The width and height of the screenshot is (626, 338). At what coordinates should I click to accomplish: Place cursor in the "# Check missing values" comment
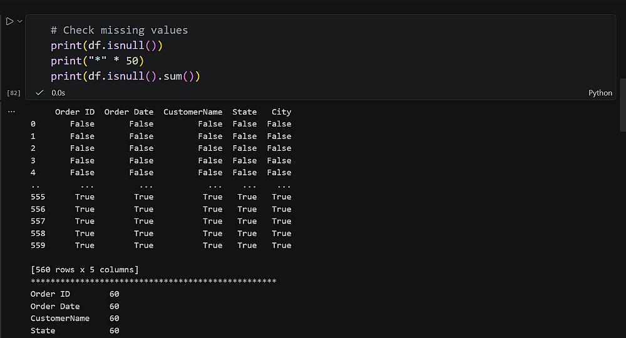click(119, 30)
